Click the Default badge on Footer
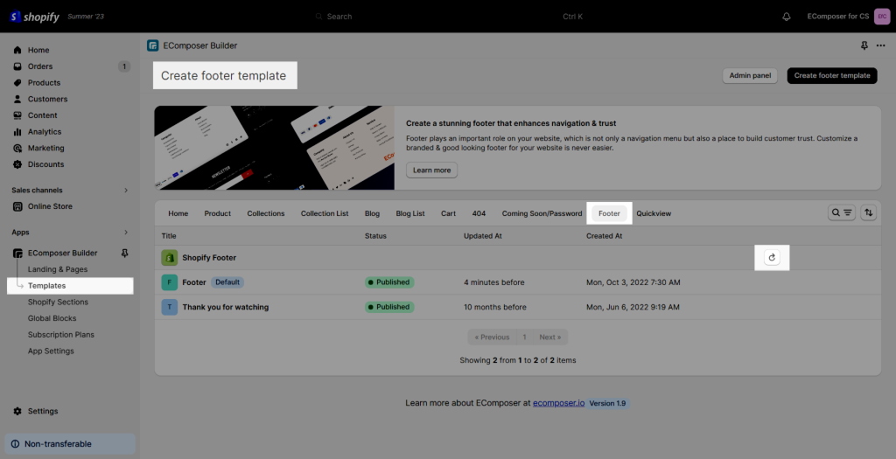 click(227, 282)
